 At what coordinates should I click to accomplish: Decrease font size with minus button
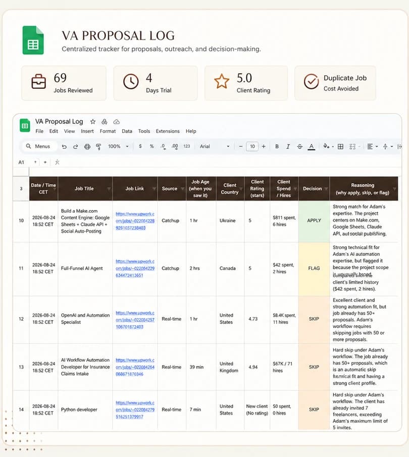click(x=241, y=146)
